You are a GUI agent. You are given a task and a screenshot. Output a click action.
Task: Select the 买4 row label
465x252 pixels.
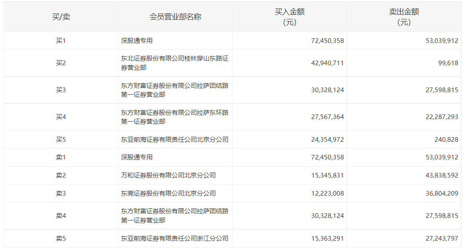click(61, 117)
